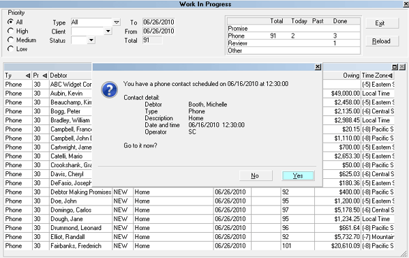This screenshot has height=258, width=409.
Task: Open the Type dropdown arrow
Action: tap(117, 23)
